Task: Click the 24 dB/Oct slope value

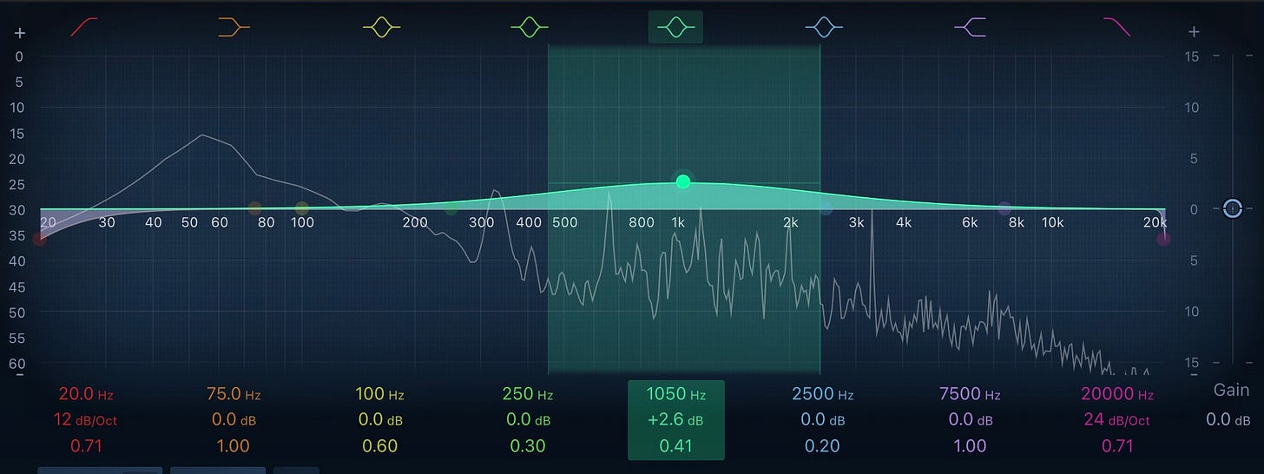Action: 1117,420
